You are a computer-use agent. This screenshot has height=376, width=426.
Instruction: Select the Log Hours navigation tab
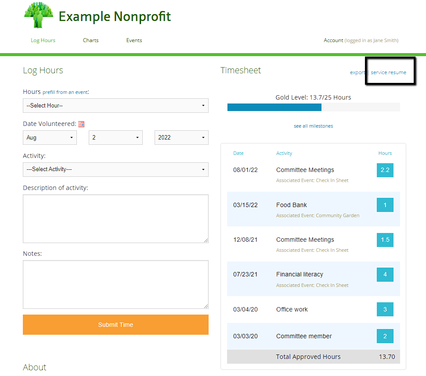point(43,40)
